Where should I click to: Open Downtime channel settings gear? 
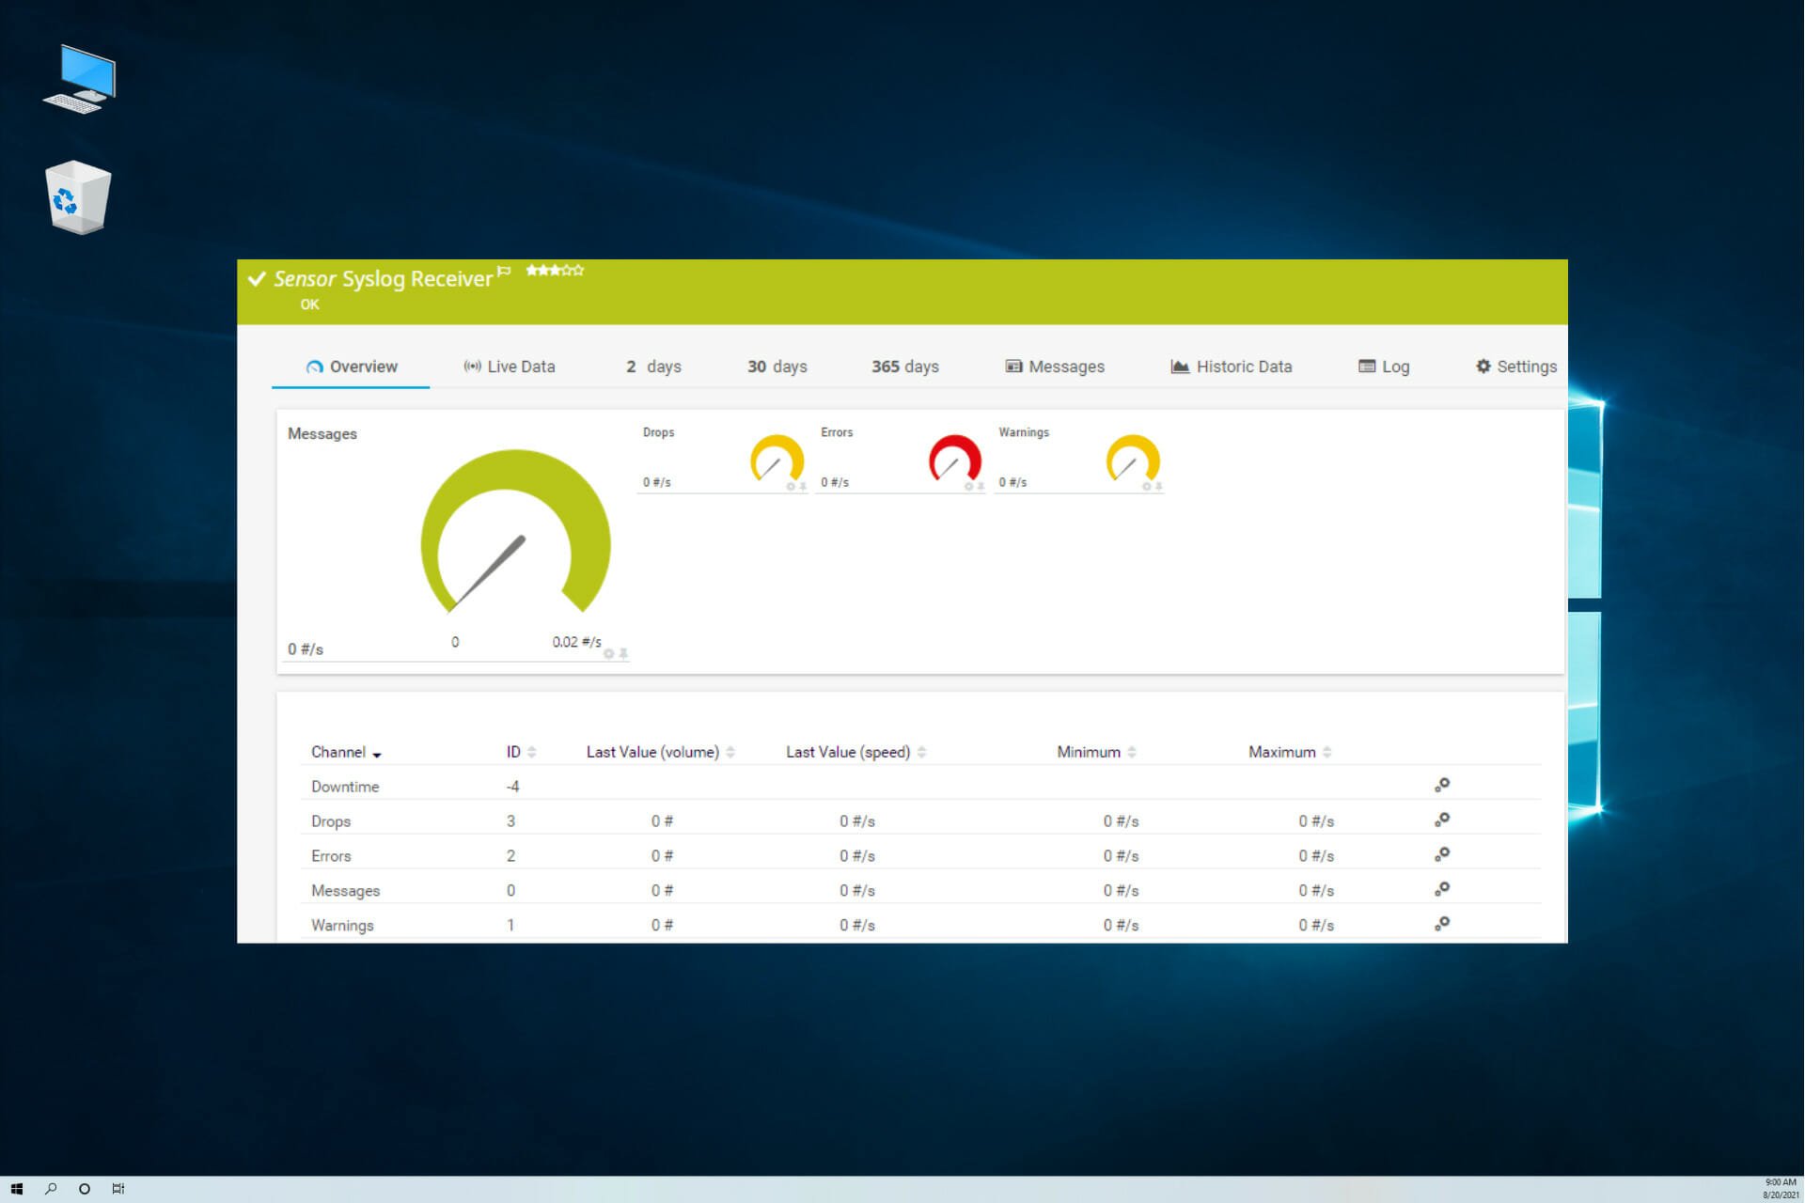click(1442, 785)
